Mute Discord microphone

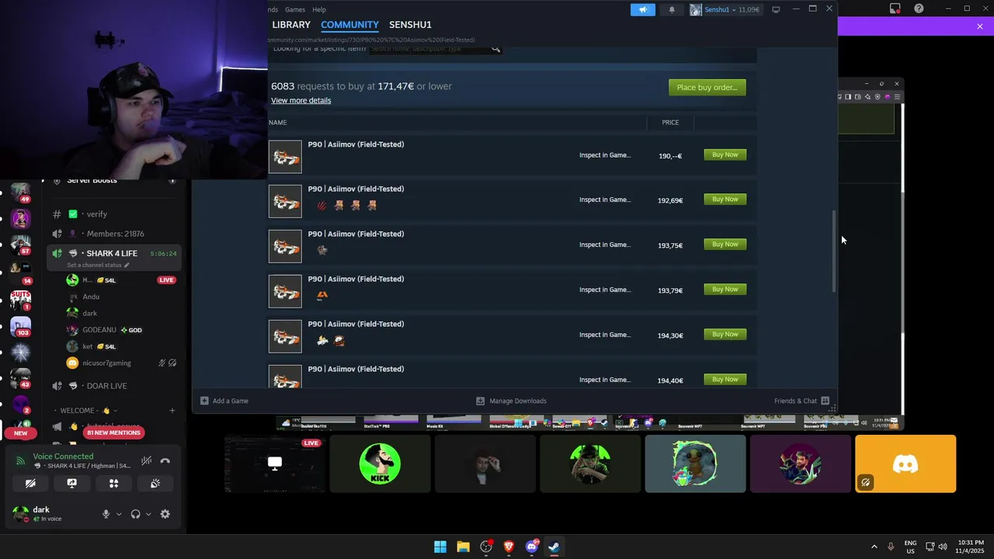[x=106, y=514]
